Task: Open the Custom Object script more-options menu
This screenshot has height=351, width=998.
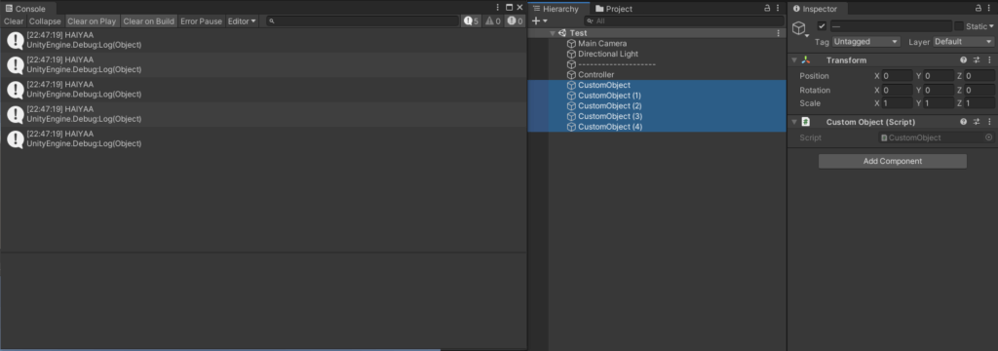Action: coord(989,122)
